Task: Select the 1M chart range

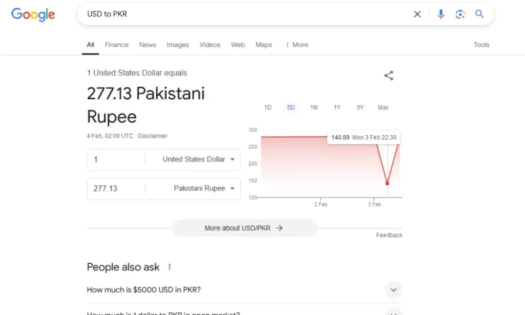Action: [x=314, y=108]
